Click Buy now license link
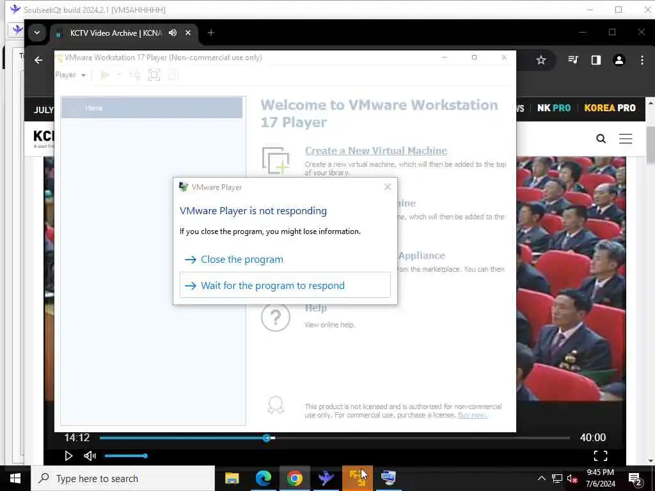Screen dimensions: 655x491 pos(472,415)
